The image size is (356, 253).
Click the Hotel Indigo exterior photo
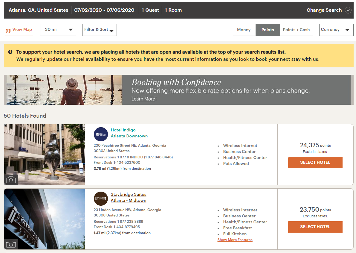[x=45, y=154]
